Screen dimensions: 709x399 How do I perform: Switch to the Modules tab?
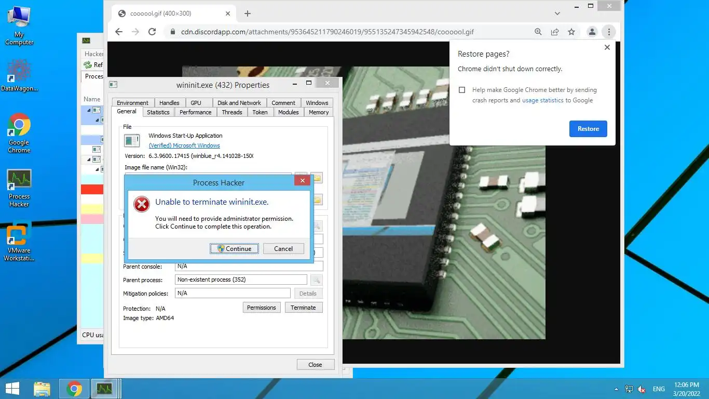click(289, 112)
